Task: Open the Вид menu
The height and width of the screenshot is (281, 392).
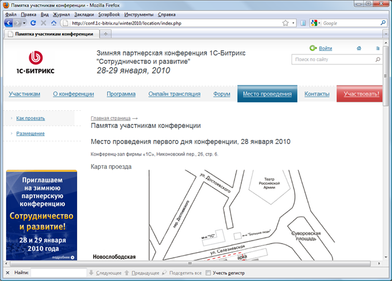Action: tap(45, 15)
